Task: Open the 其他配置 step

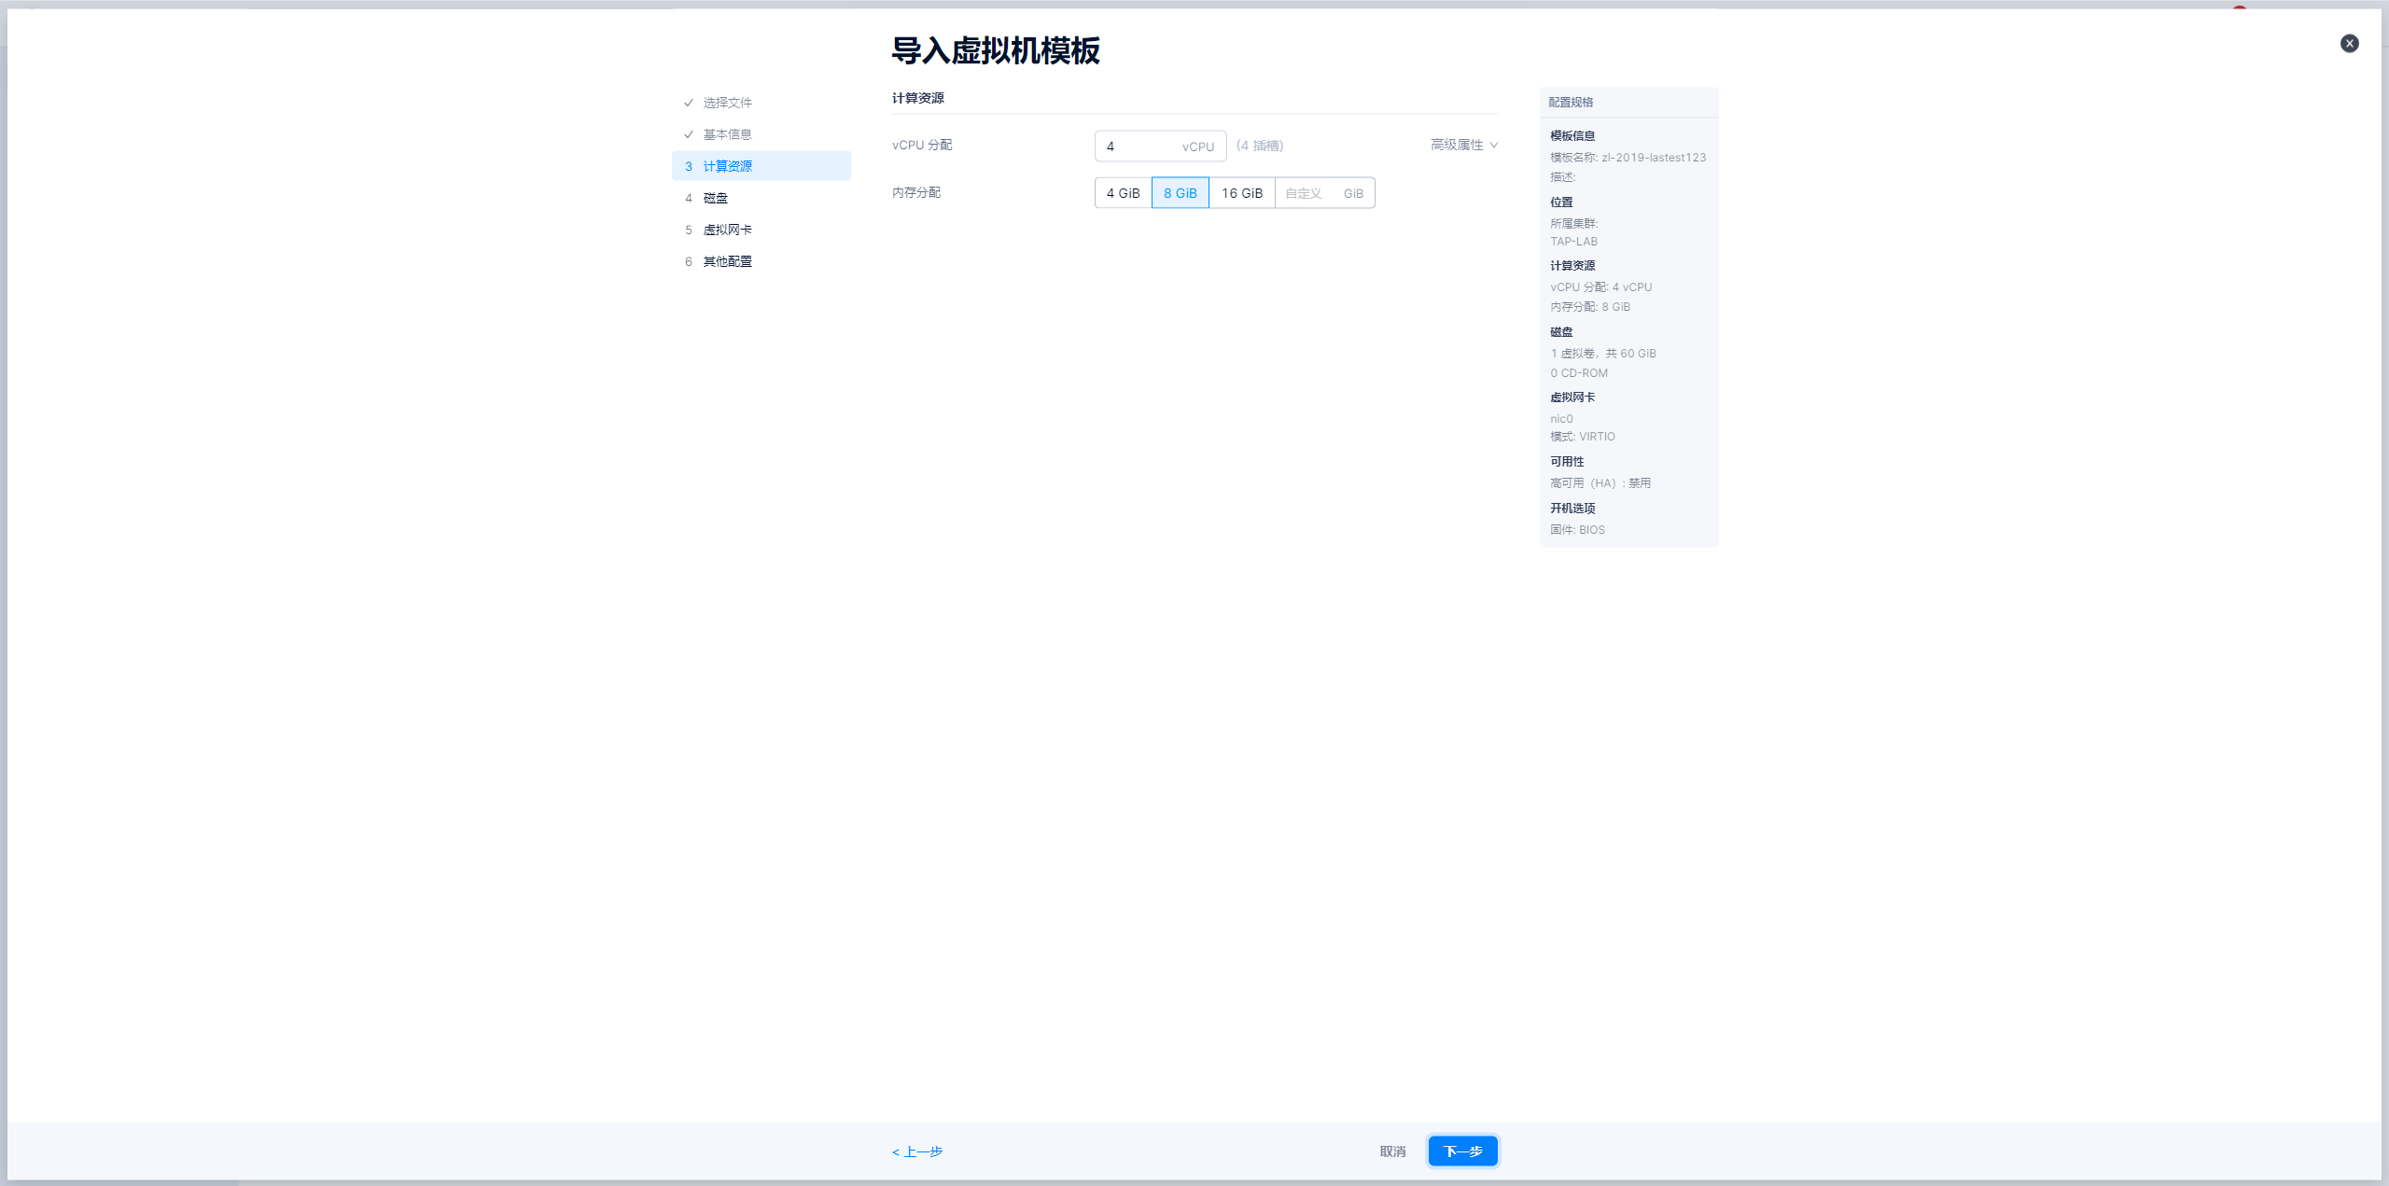Action: point(761,261)
